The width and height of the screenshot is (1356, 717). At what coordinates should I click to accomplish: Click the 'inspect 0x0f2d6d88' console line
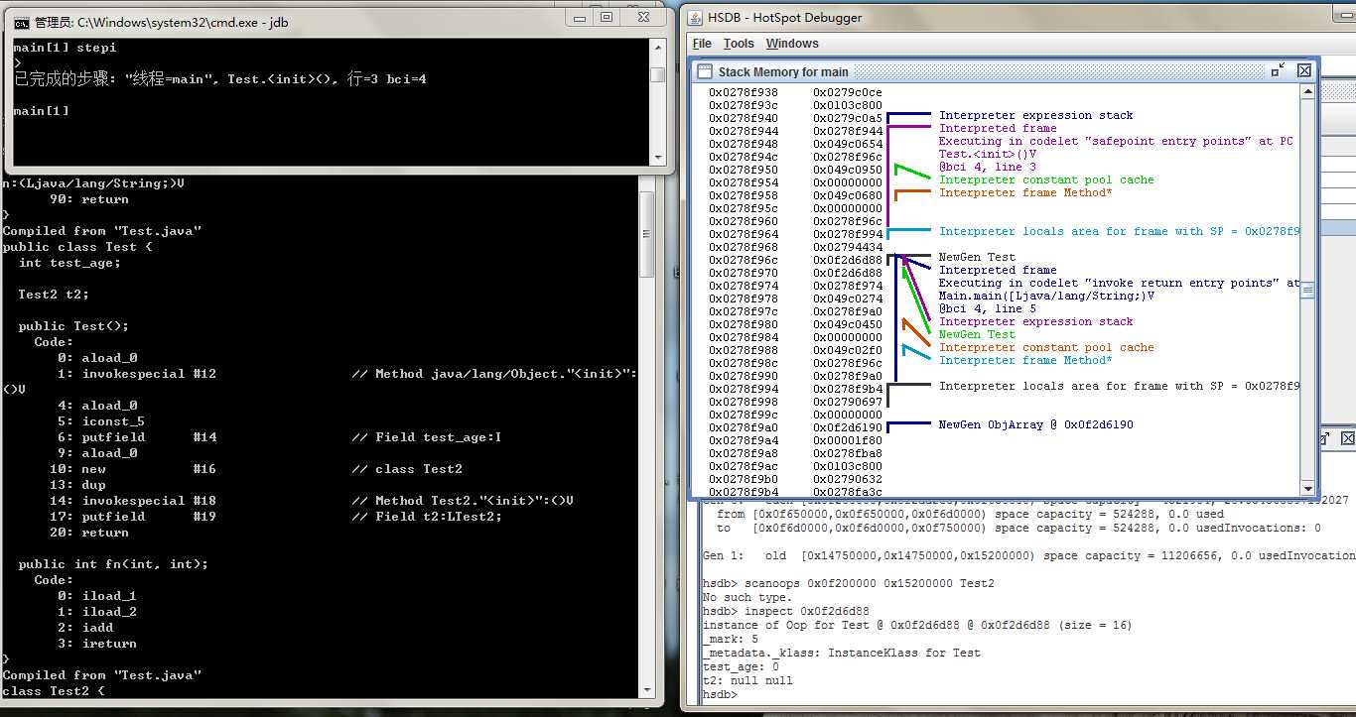(786, 612)
